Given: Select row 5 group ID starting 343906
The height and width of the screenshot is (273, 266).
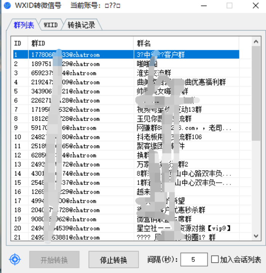Looking at the screenshot, I should pos(126,91).
